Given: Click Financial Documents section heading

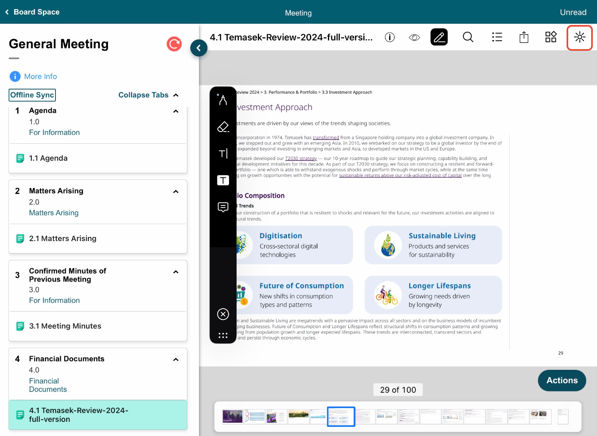Looking at the screenshot, I should click(67, 359).
